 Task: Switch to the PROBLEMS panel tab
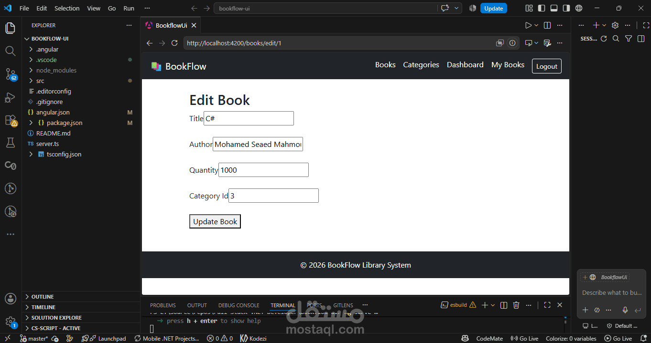pos(163,305)
